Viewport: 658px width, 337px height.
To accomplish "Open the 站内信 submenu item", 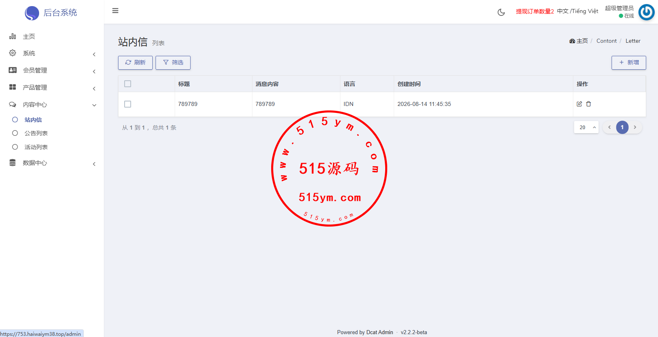I will pyautogui.click(x=52, y=120).
